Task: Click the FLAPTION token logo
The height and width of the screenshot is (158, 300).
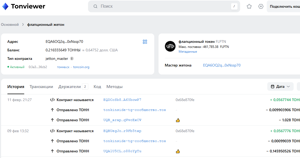Action: [x=170, y=46]
